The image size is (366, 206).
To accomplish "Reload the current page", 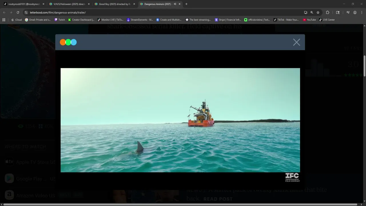I will (x=18, y=13).
